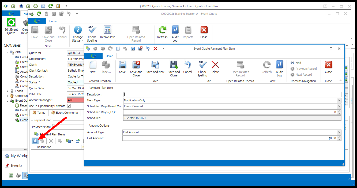This screenshot has width=357, height=188.
Task: Click the Description input field in Payment Plan Item
Action: pos(232,94)
